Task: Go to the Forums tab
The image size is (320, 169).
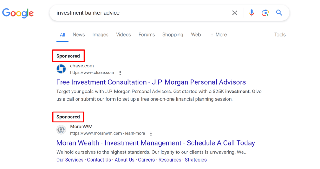Action: [147, 35]
